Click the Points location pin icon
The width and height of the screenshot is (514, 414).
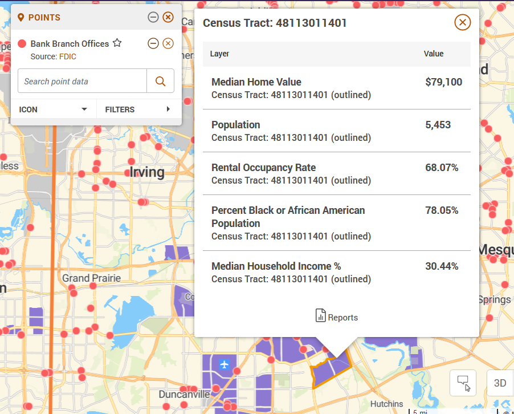pyautogui.click(x=21, y=17)
